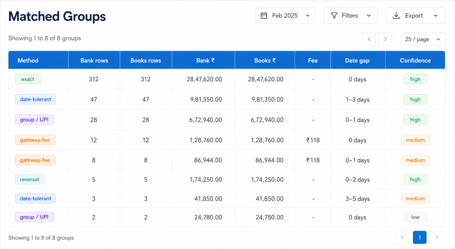
Task: Expand the Filters dropdown
Action: pos(351,16)
